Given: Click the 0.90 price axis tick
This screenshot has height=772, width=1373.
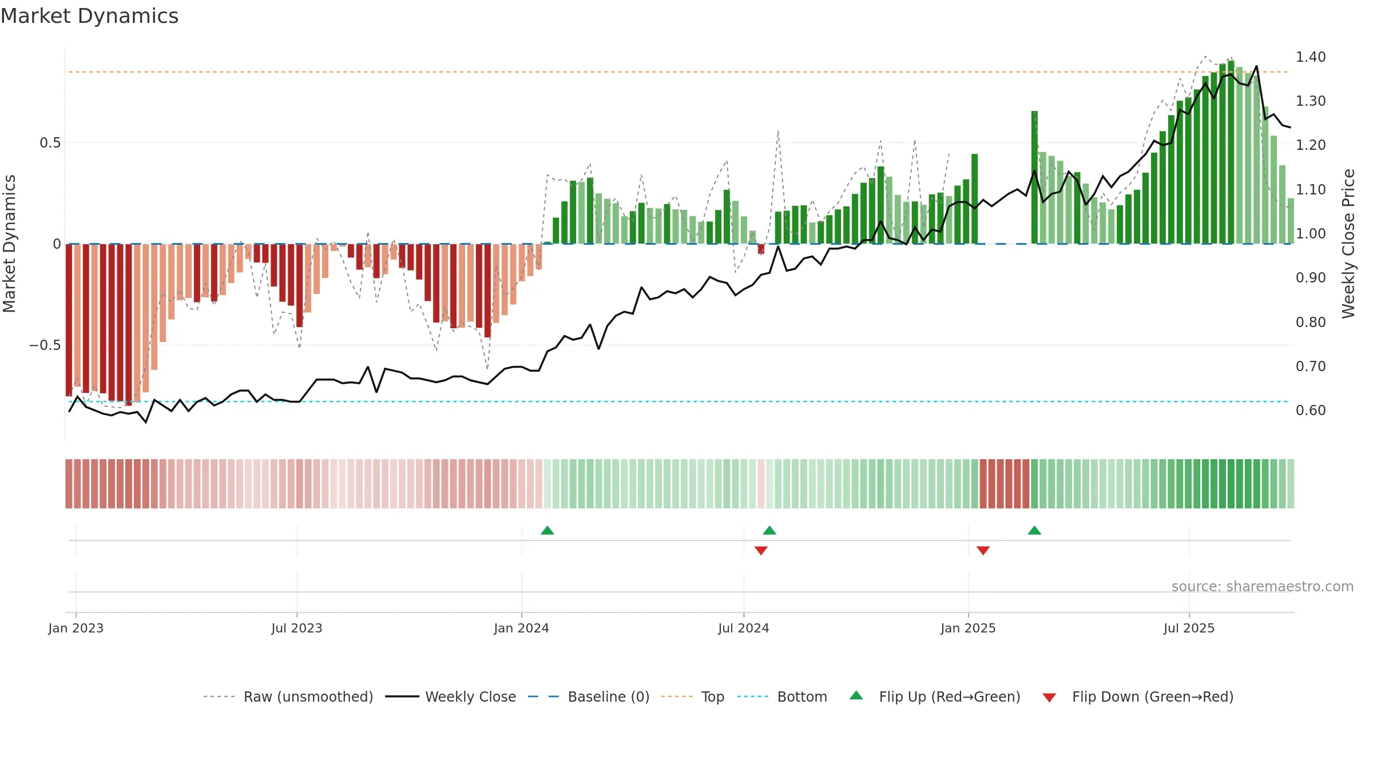Looking at the screenshot, I should (x=1311, y=277).
